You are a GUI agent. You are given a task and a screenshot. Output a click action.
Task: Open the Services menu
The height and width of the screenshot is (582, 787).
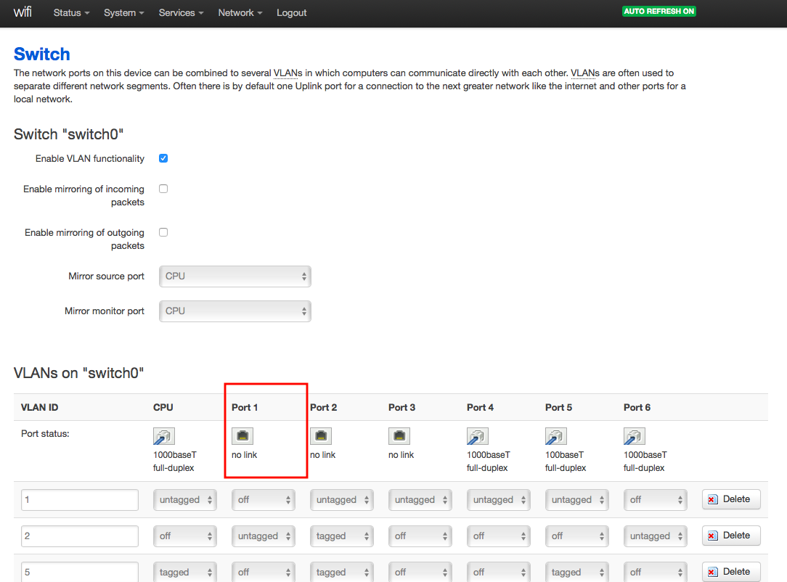coord(181,13)
